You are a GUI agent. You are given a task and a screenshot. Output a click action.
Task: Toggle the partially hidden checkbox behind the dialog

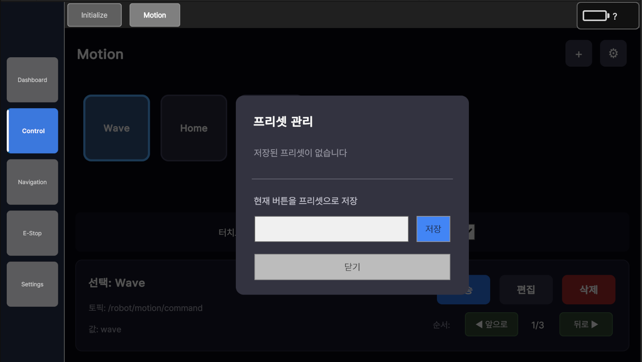point(472,232)
